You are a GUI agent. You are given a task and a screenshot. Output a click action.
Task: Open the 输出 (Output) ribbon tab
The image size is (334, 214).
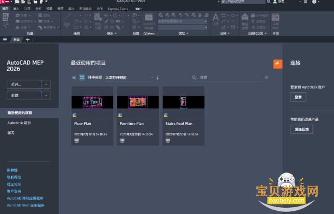pos(71,9)
